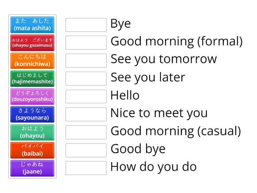Select the box next to Good morning (formal)
The image size is (257, 193).
(86, 42)
